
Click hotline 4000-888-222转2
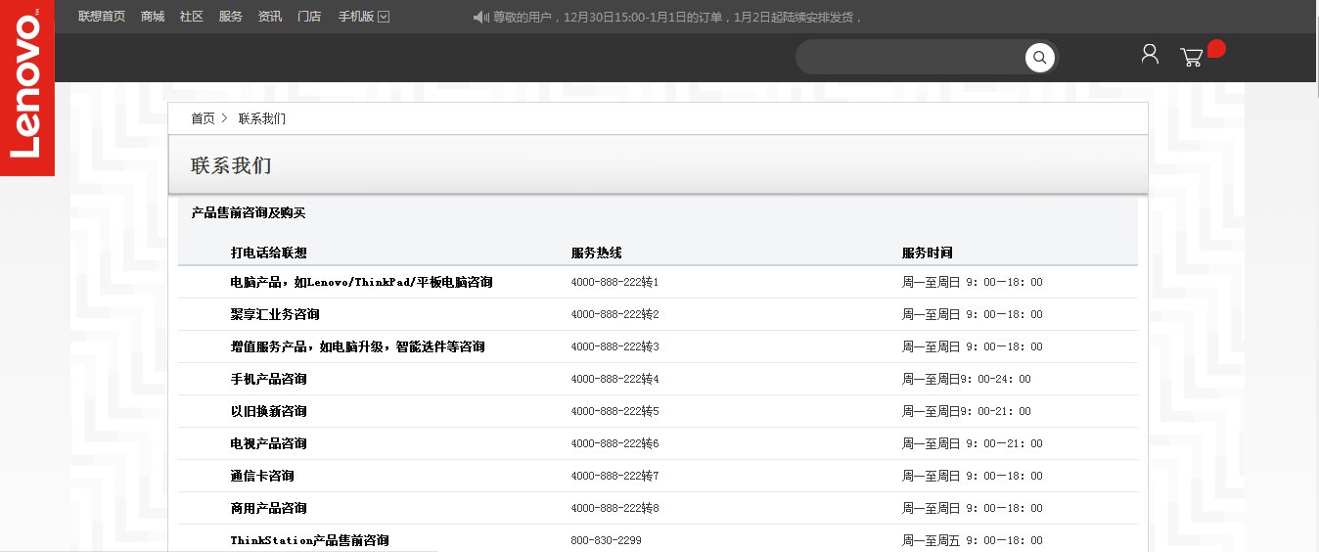pos(614,314)
